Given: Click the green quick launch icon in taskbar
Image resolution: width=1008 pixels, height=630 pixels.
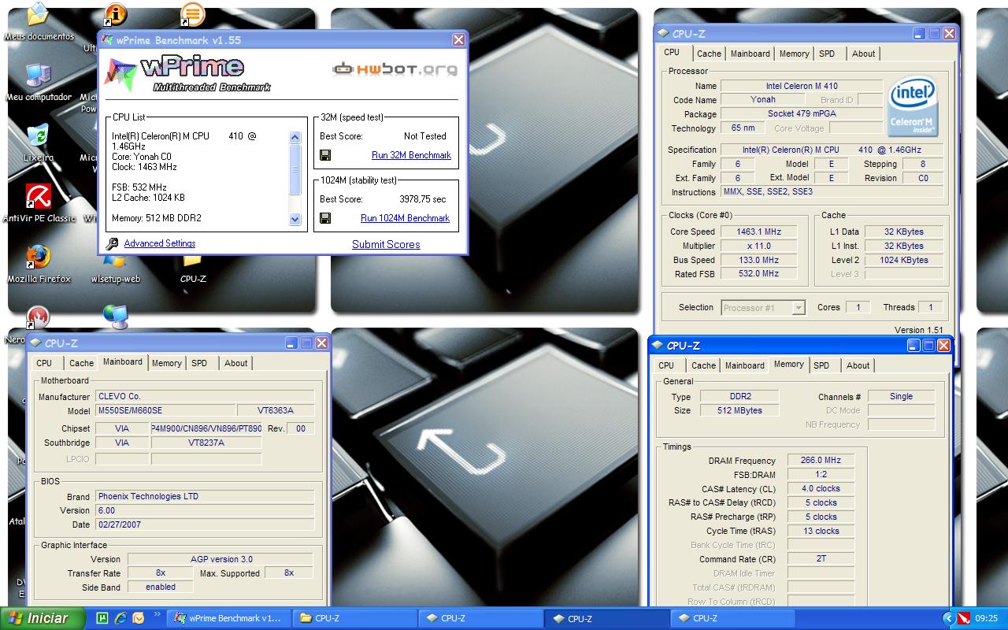Looking at the screenshot, I should 102,618.
